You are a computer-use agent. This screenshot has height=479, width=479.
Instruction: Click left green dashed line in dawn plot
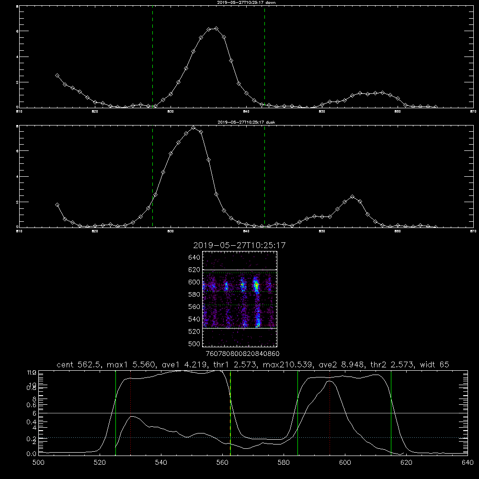(x=152, y=57)
